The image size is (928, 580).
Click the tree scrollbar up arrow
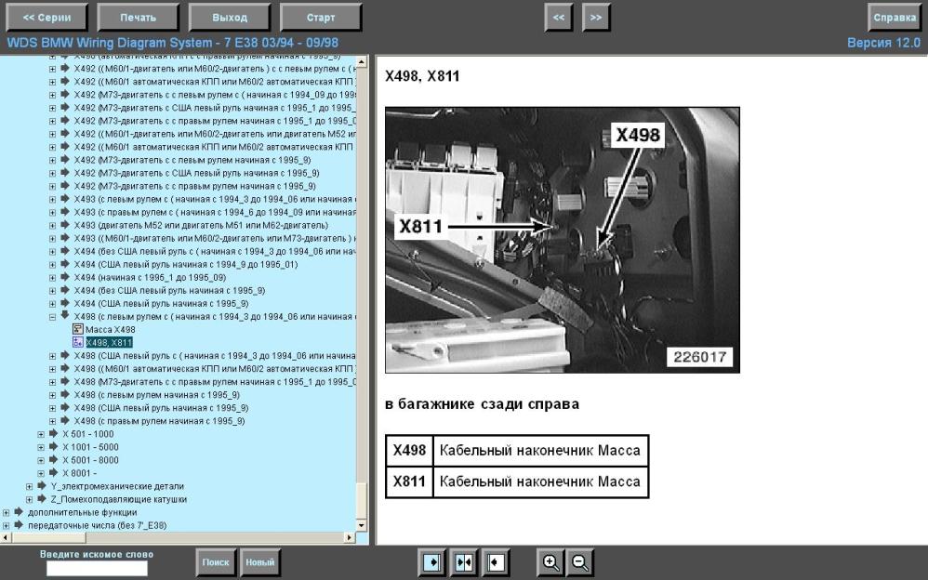pos(362,61)
